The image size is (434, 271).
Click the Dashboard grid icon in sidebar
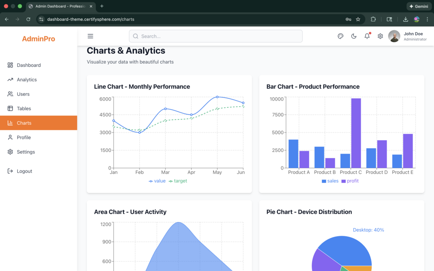tap(10, 65)
